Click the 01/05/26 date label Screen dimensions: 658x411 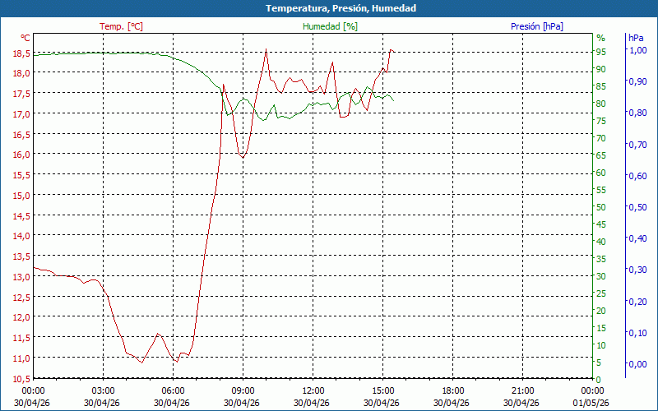coord(592,403)
